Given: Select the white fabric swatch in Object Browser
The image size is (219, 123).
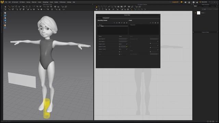Looking at the screenshot, I should [198, 13].
